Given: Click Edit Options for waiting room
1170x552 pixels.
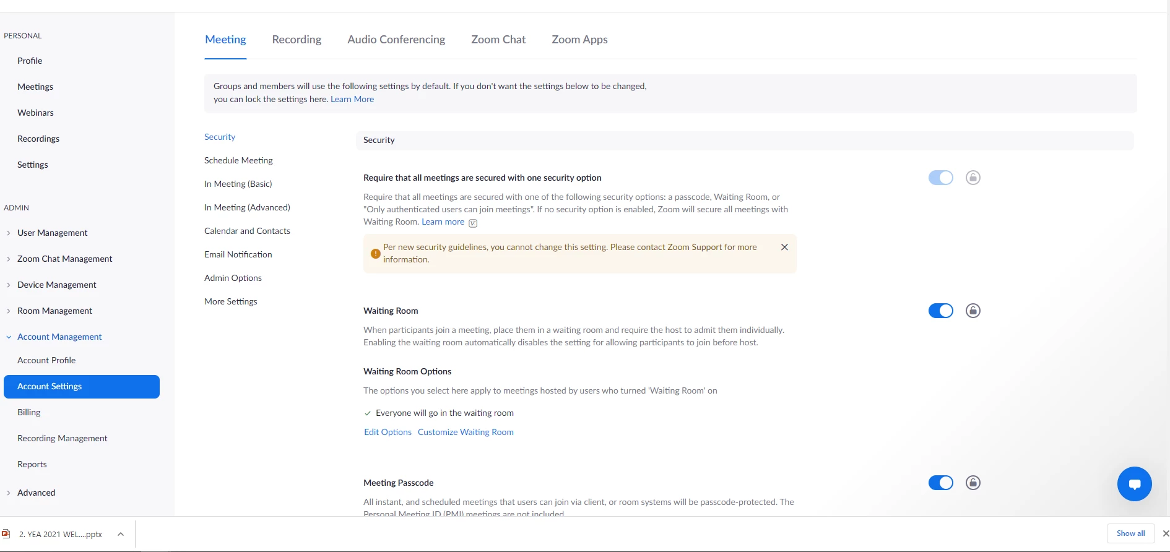Looking at the screenshot, I should coord(388,432).
